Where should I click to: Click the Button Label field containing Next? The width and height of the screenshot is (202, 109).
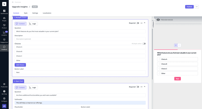pyautogui.click(x=80, y=72)
